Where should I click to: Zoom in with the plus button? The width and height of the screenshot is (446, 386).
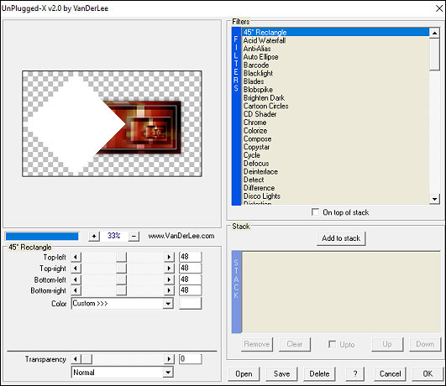point(94,236)
